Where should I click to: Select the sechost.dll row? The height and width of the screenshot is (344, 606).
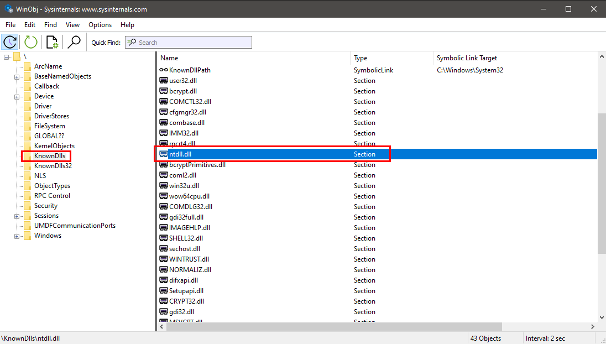coord(378,248)
